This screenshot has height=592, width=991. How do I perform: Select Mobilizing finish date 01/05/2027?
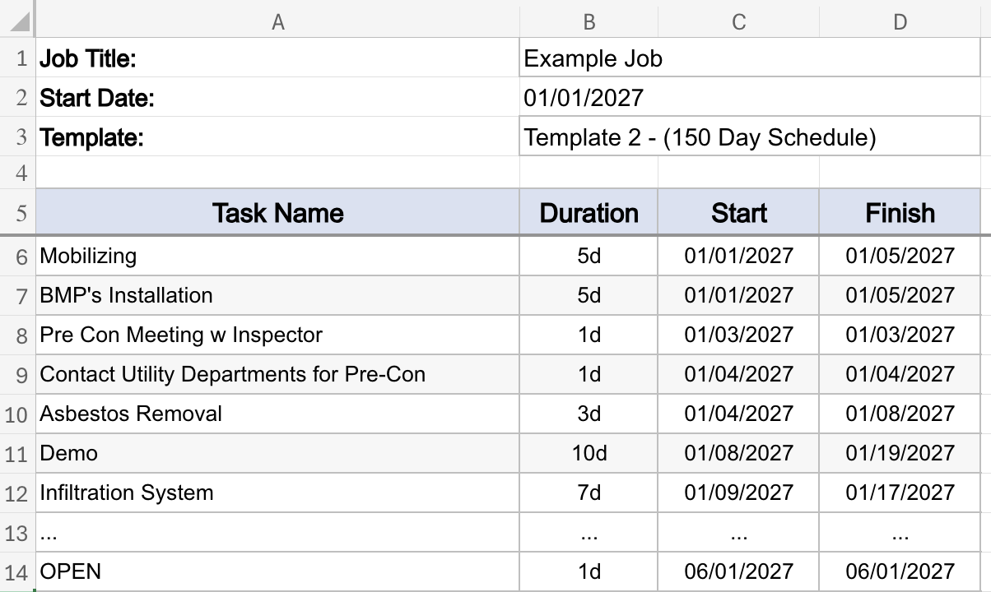point(900,256)
